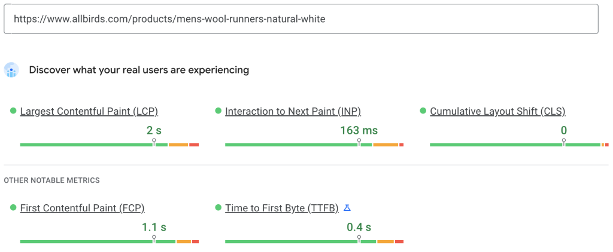Click the orange segment of LCP bar

coord(178,145)
